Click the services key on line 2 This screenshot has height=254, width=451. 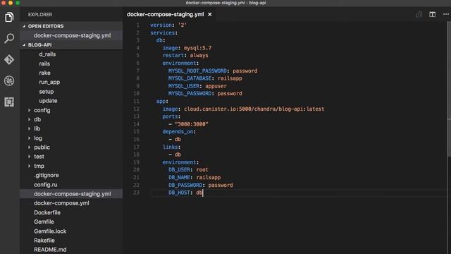[163, 32]
